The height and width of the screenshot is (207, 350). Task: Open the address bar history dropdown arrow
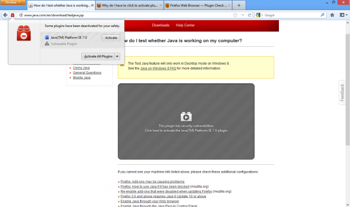(x=243, y=15)
